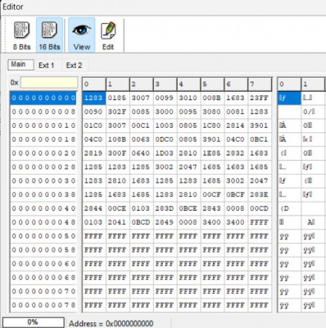Select address row 0000000028
This screenshot has width=326, height=328.
43,167
